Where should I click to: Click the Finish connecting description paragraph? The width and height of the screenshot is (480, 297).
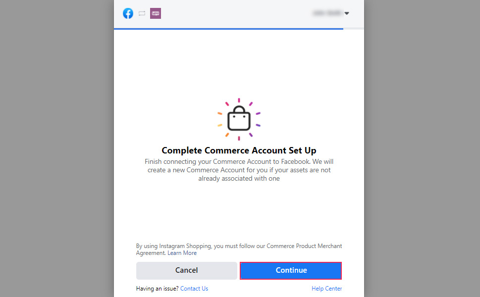239,170
